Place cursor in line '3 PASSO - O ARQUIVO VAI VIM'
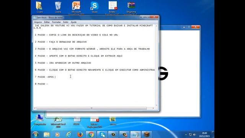Image resolution: width=245 pixels, height=138 pixels. click(92, 49)
